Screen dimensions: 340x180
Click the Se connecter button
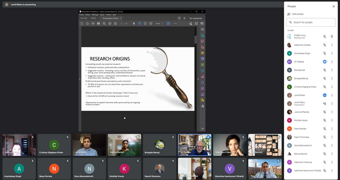[196, 18]
